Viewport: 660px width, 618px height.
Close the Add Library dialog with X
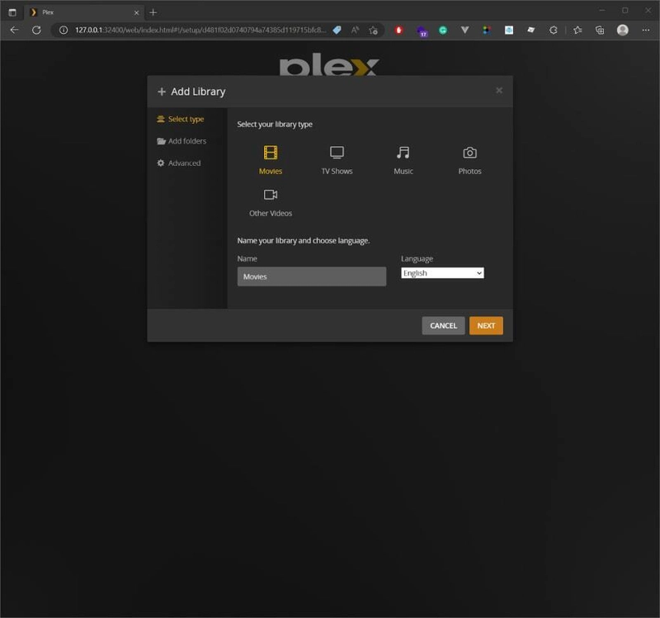[499, 91]
